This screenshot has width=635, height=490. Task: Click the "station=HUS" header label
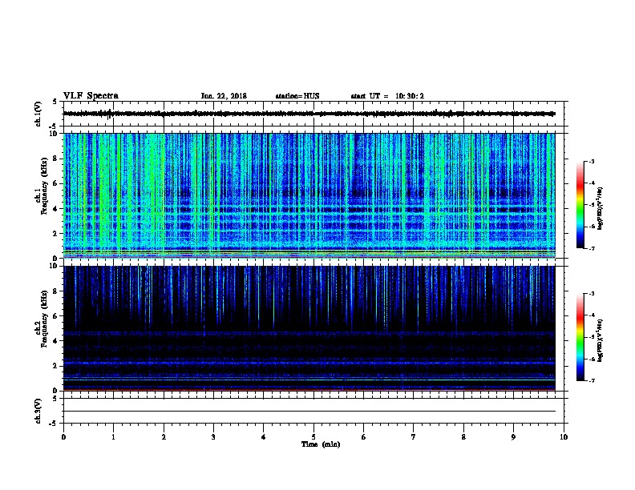pyautogui.click(x=297, y=96)
